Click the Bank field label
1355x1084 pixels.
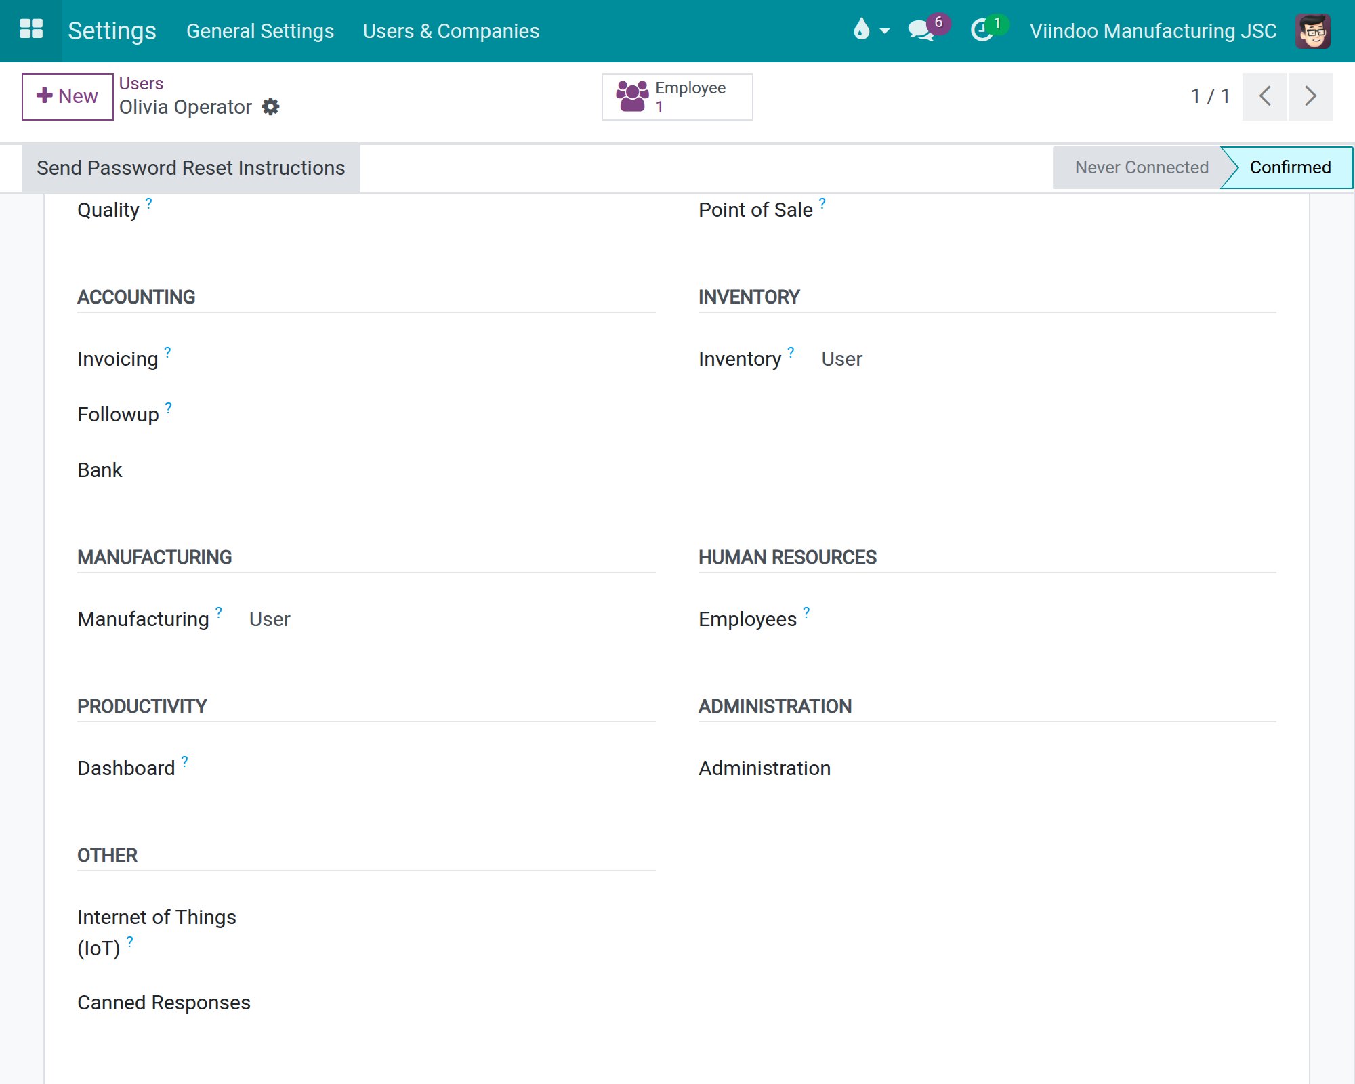100,470
